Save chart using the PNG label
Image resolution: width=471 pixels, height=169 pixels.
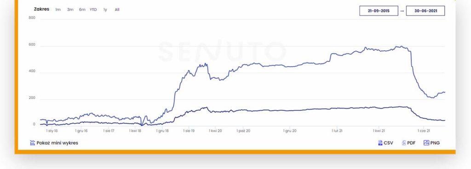pos(435,143)
